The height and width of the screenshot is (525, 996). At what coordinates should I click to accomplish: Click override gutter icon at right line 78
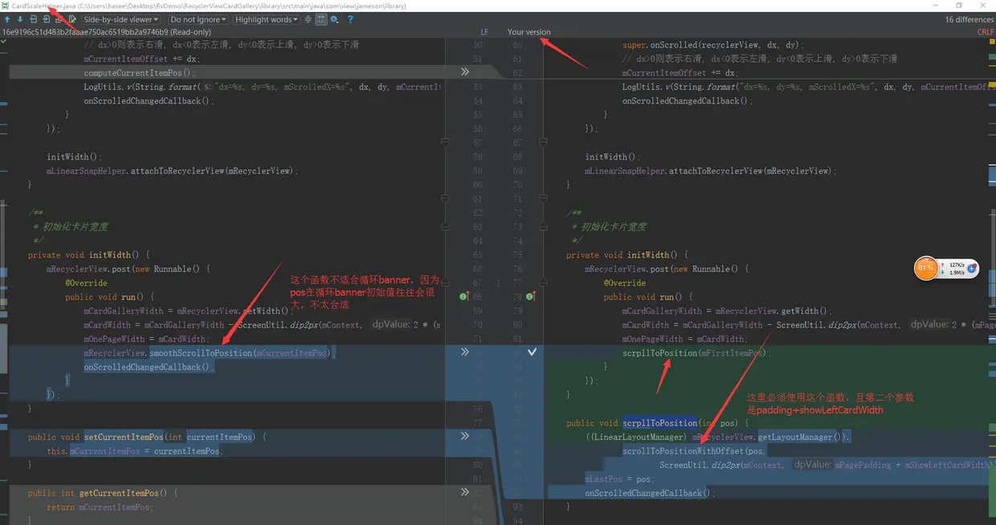point(530,296)
